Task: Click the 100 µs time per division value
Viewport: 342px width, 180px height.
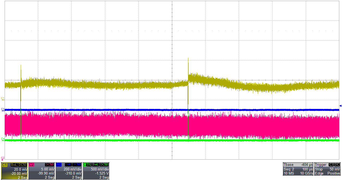Action: (308, 169)
